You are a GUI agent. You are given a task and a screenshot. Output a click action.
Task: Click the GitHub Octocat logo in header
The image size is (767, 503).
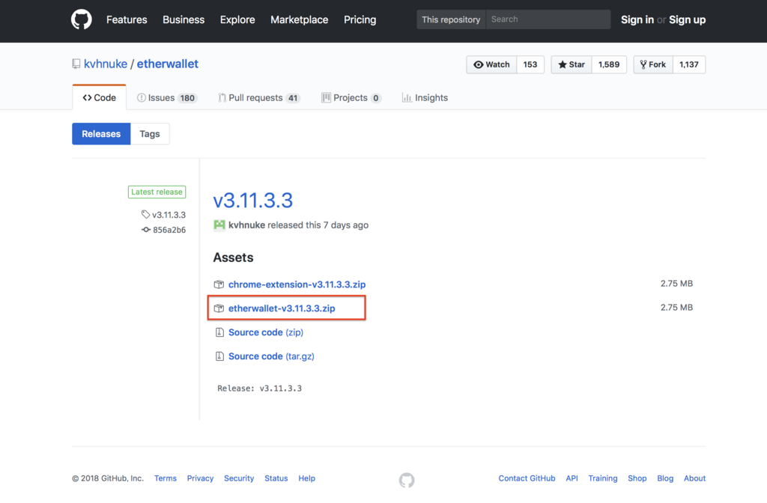[81, 19]
